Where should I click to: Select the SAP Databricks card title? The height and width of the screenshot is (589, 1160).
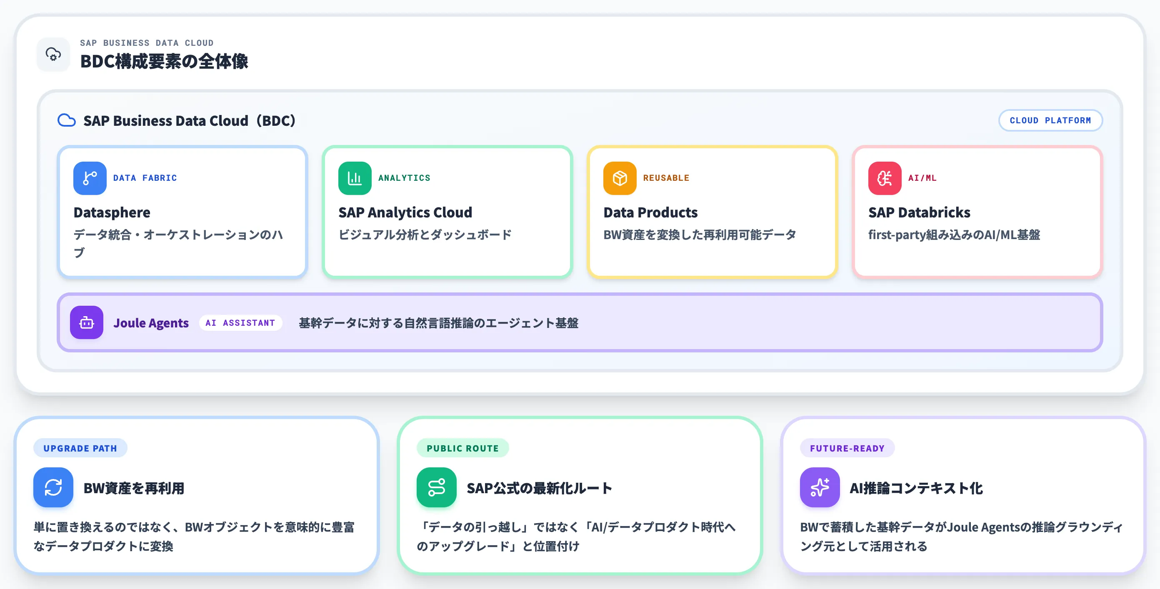pos(919,212)
